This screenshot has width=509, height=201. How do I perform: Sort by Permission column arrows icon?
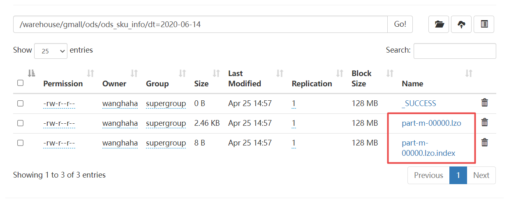click(x=90, y=74)
